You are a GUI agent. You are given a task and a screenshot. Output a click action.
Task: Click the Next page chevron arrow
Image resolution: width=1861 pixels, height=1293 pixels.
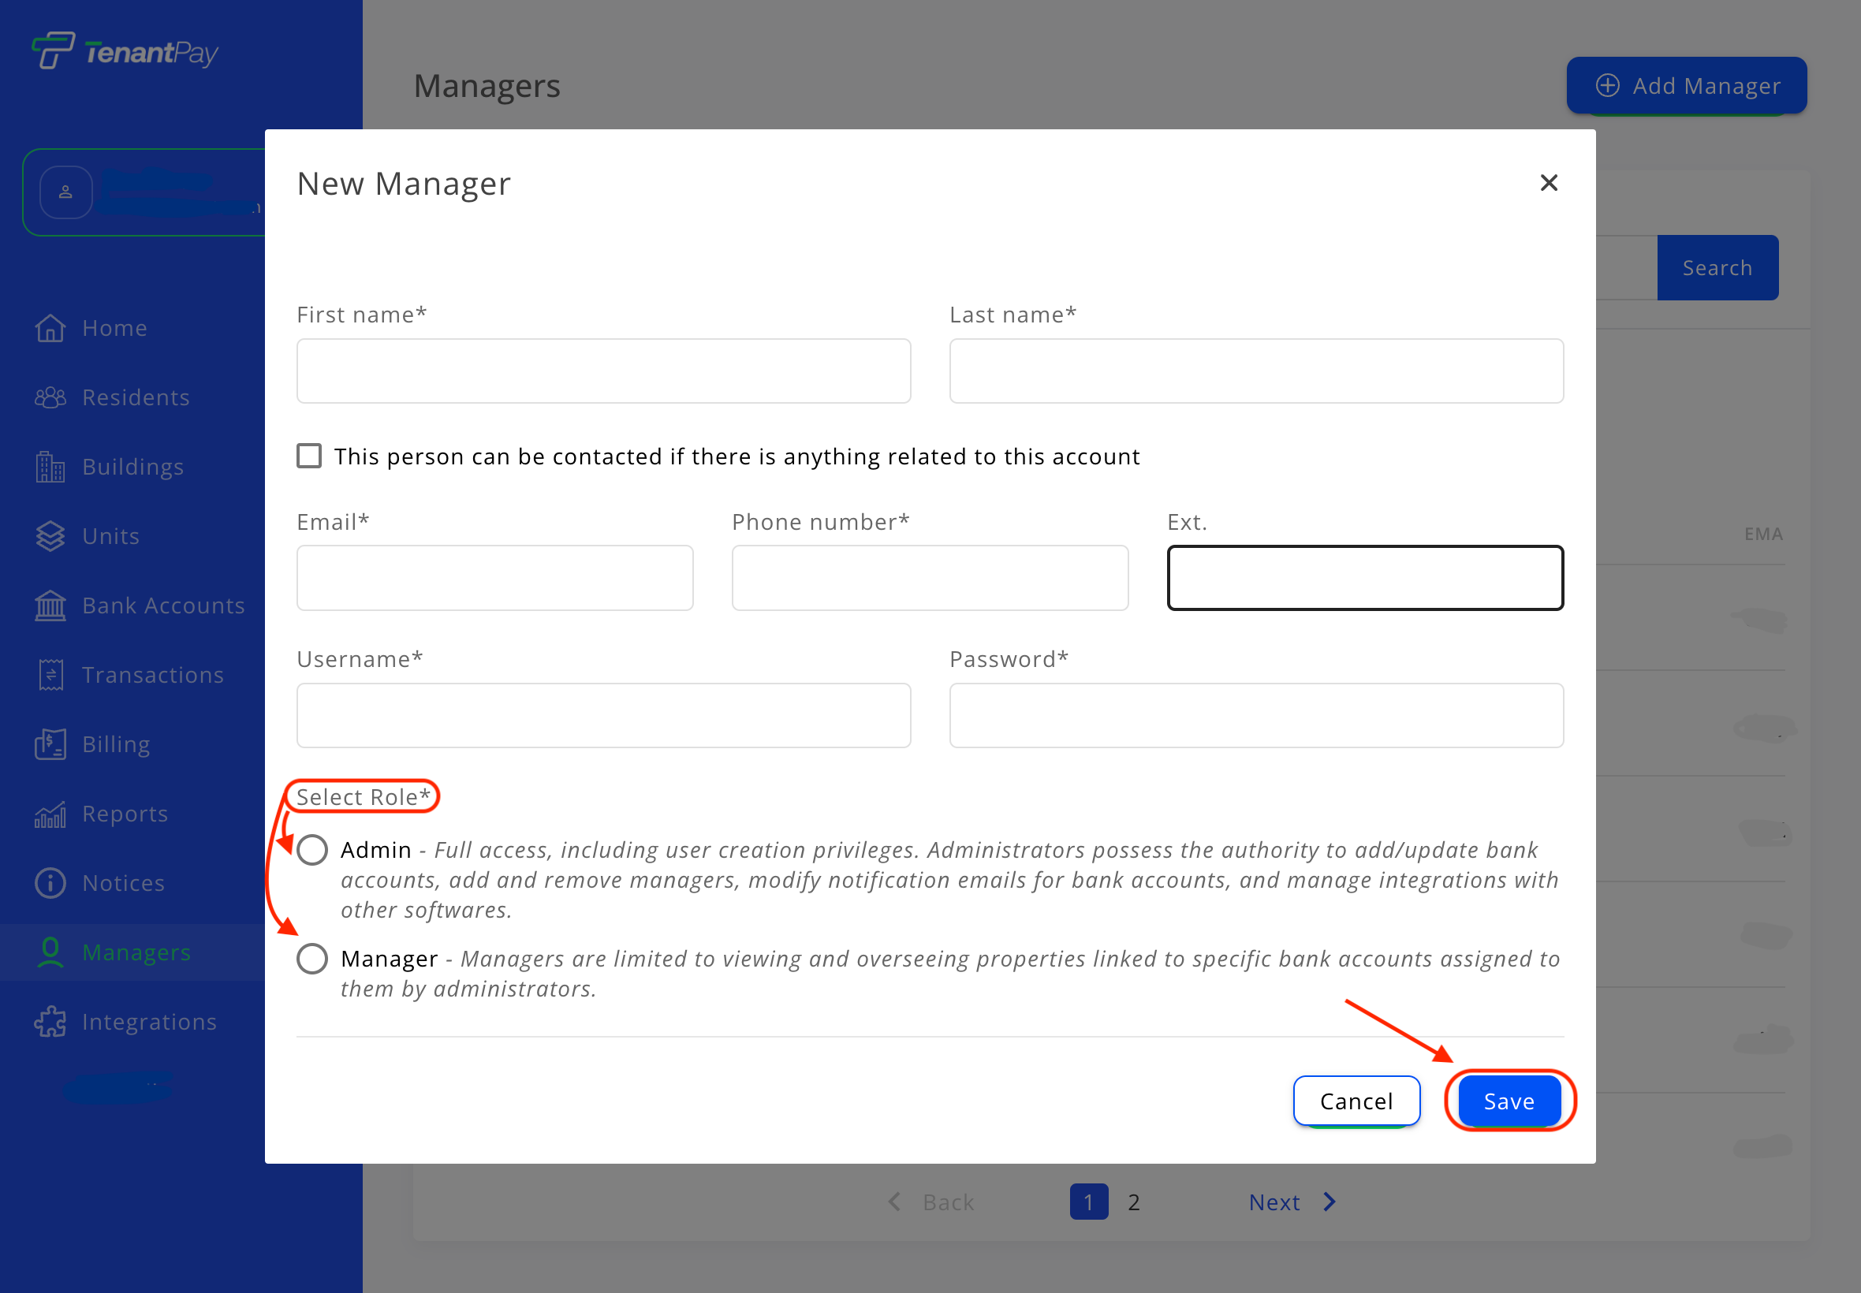click(x=1330, y=1202)
